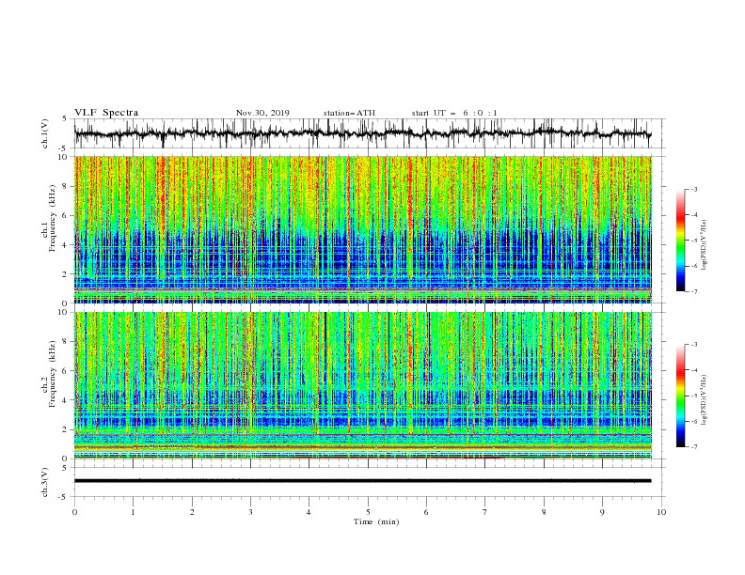Click the time axis tick label '1'

tap(133, 512)
